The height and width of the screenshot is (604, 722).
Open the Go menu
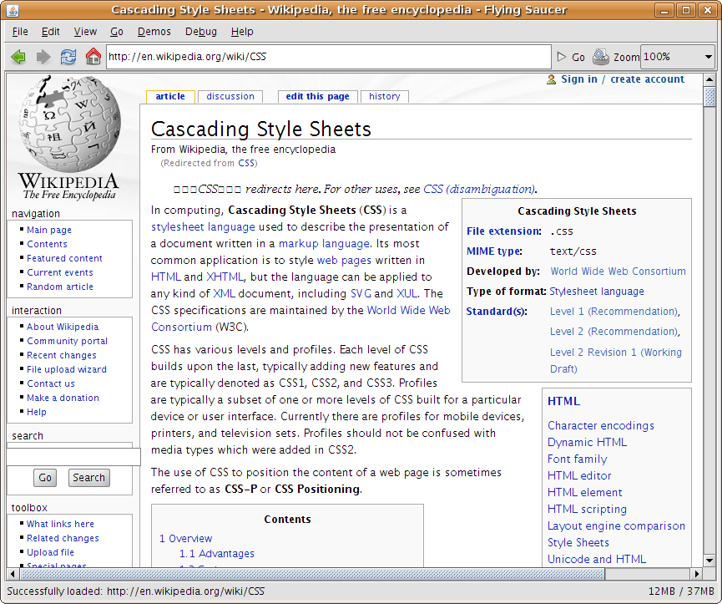coord(117,32)
